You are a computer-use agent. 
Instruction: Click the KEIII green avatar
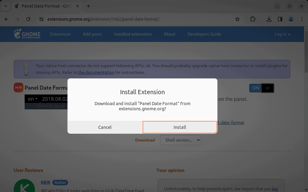[24, 186]
